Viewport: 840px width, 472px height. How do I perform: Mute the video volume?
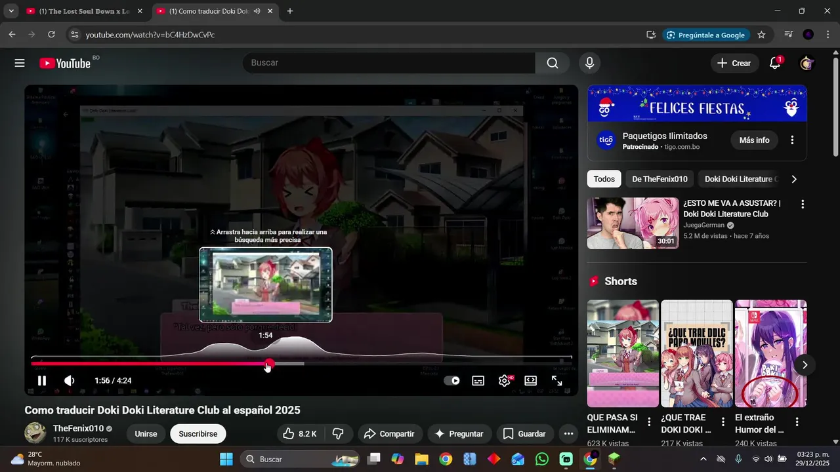[x=69, y=380]
